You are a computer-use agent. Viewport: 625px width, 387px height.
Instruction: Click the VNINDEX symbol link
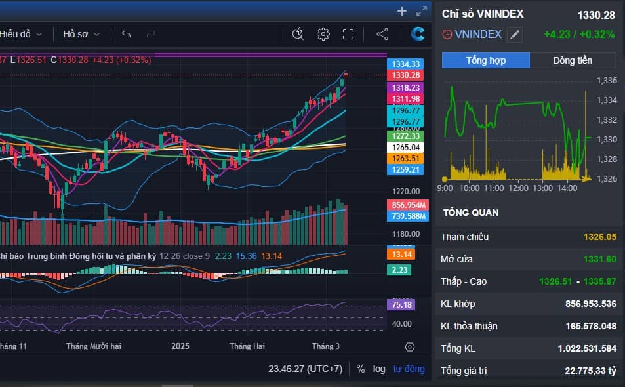point(478,35)
